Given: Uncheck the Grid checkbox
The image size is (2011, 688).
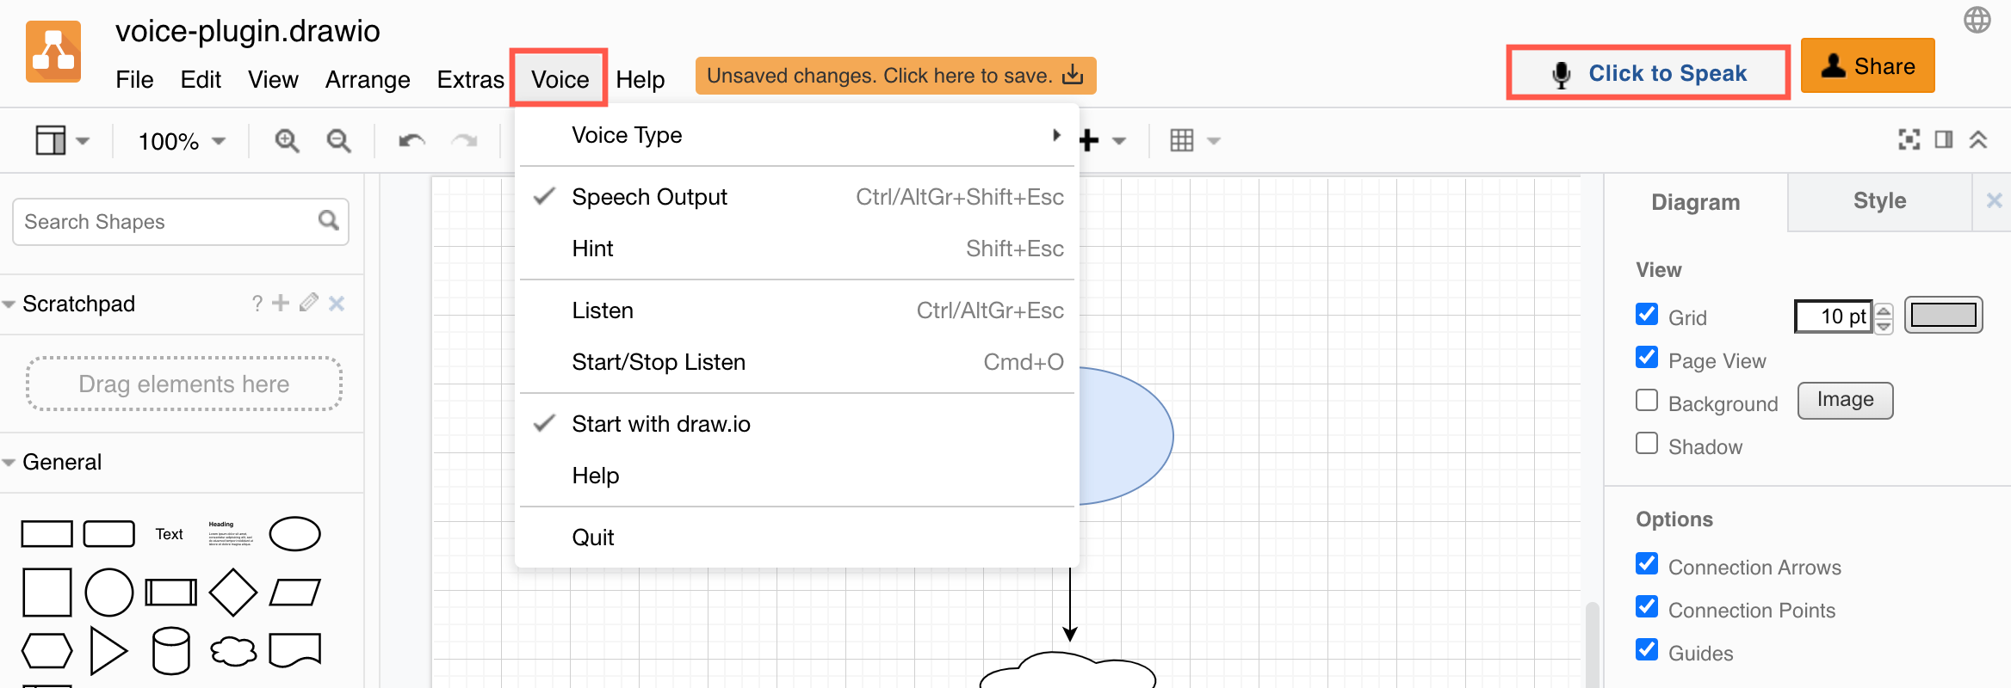Looking at the screenshot, I should point(1647,314).
